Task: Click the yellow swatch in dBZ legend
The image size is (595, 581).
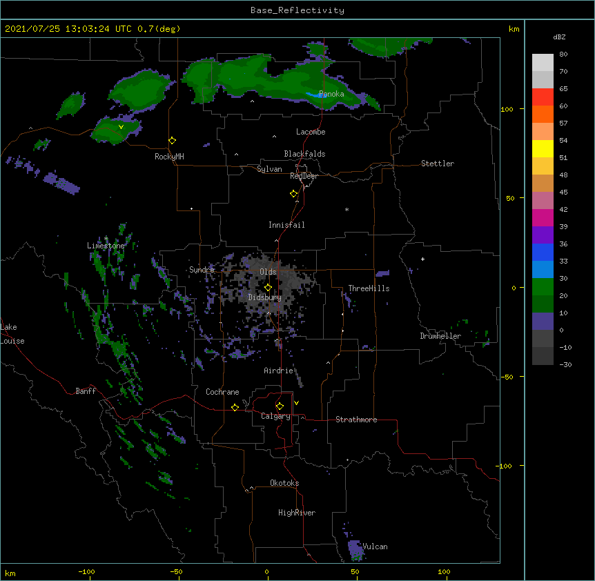Action: pyautogui.click(x=543, y=148)
